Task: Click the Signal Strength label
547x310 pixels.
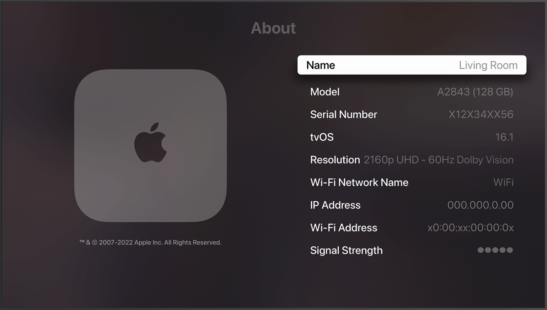Action: click(x=346, y=250)
